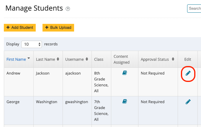
Task: Sort the Last Name column
Action: pyautogui.click(x=58, y=59)
